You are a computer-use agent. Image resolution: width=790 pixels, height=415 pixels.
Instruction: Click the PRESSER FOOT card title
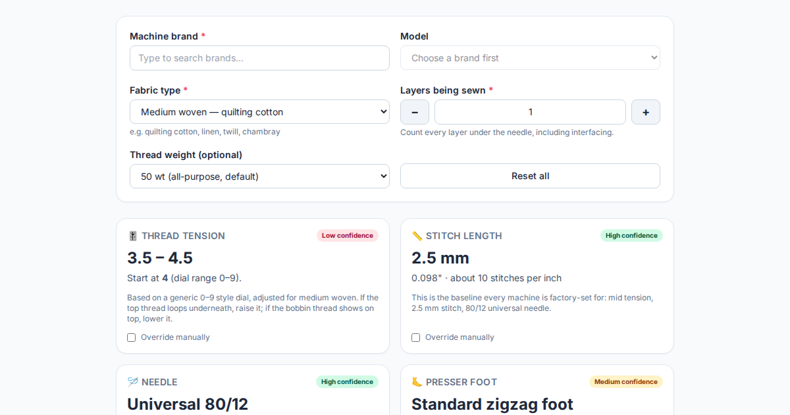click(461, 382)
